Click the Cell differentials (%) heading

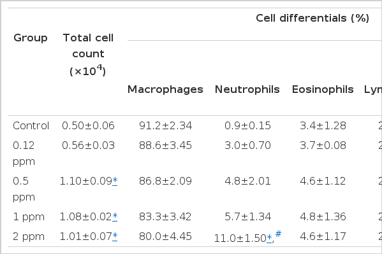tap(312, 18)
